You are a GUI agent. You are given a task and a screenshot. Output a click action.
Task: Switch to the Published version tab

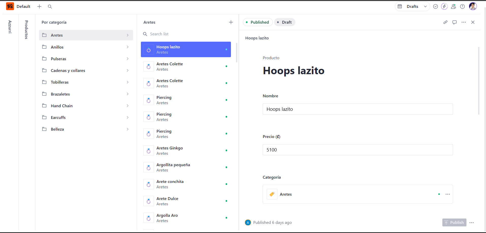click(x=258, y=22)
